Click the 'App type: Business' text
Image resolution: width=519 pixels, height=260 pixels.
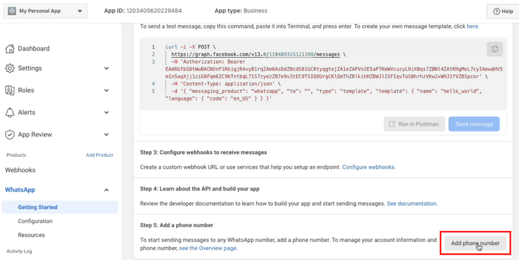point(241,11)
